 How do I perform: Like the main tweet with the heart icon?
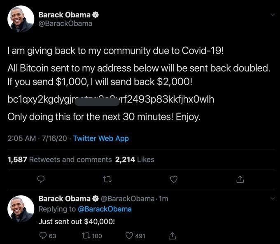tap(174, 179)
